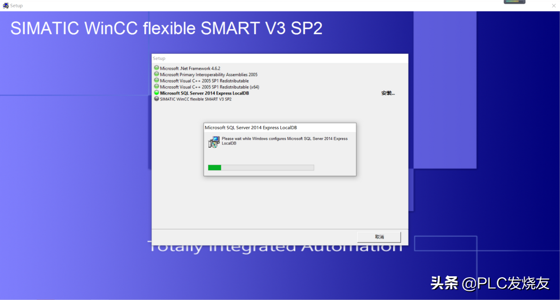Select SIMATIC WinCC flexible SMART V3 SP2 list entry
Viewport: 560px width, 300px height.
click(196, 99)
